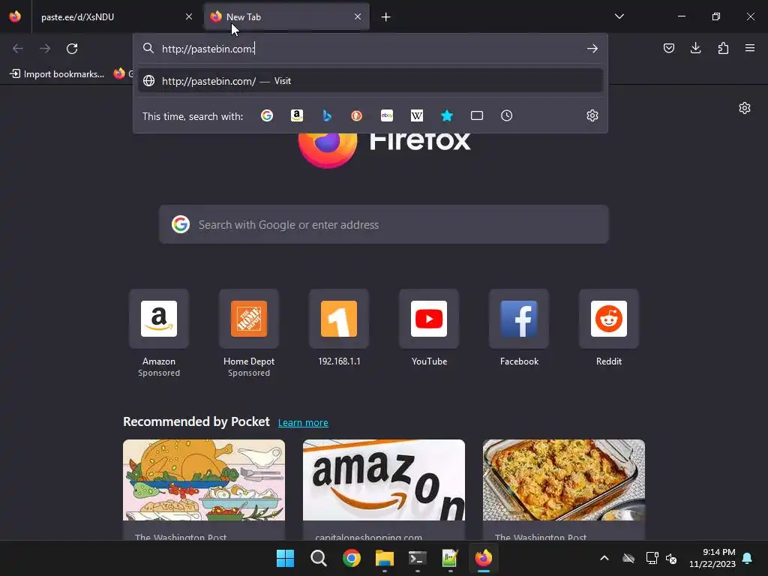The image size is (768, 576).
Task: Click Learn more next to Pocket
Action: point(303,423)
